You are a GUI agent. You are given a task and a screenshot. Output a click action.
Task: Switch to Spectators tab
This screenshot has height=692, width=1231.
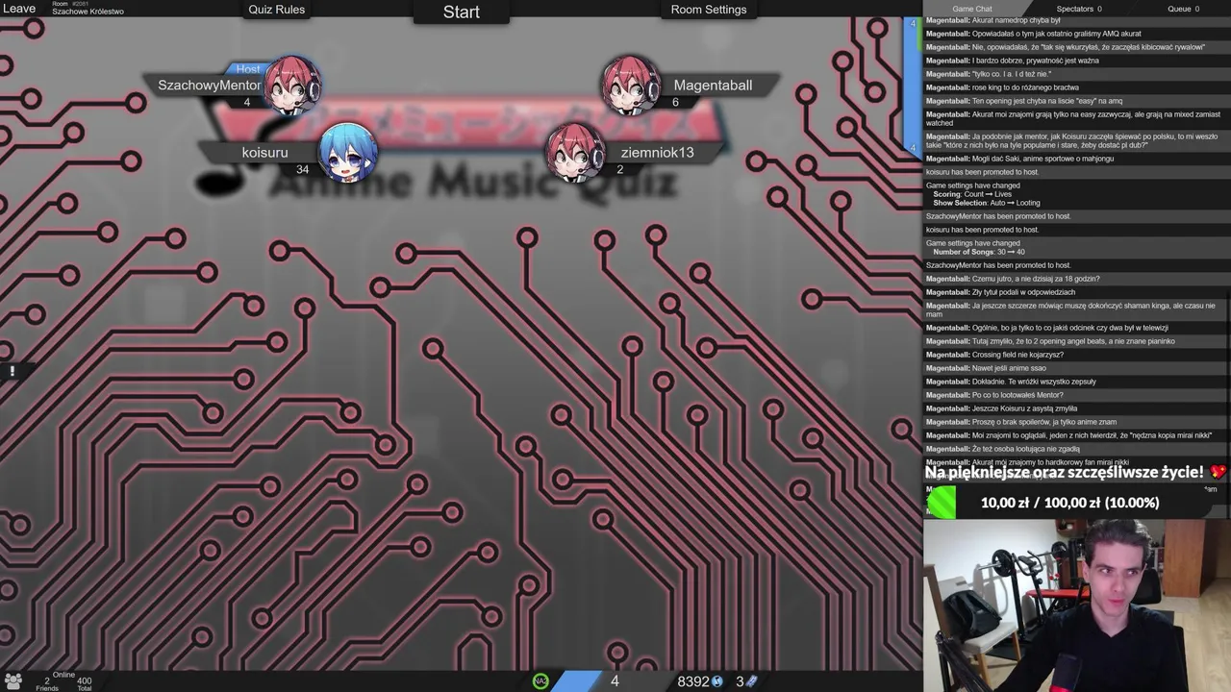pyautogui.click(x=1078, y=9)
